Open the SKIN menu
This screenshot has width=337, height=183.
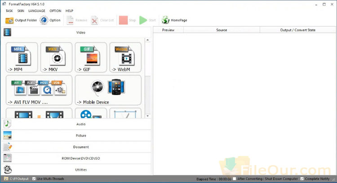[x=21, y=11]
